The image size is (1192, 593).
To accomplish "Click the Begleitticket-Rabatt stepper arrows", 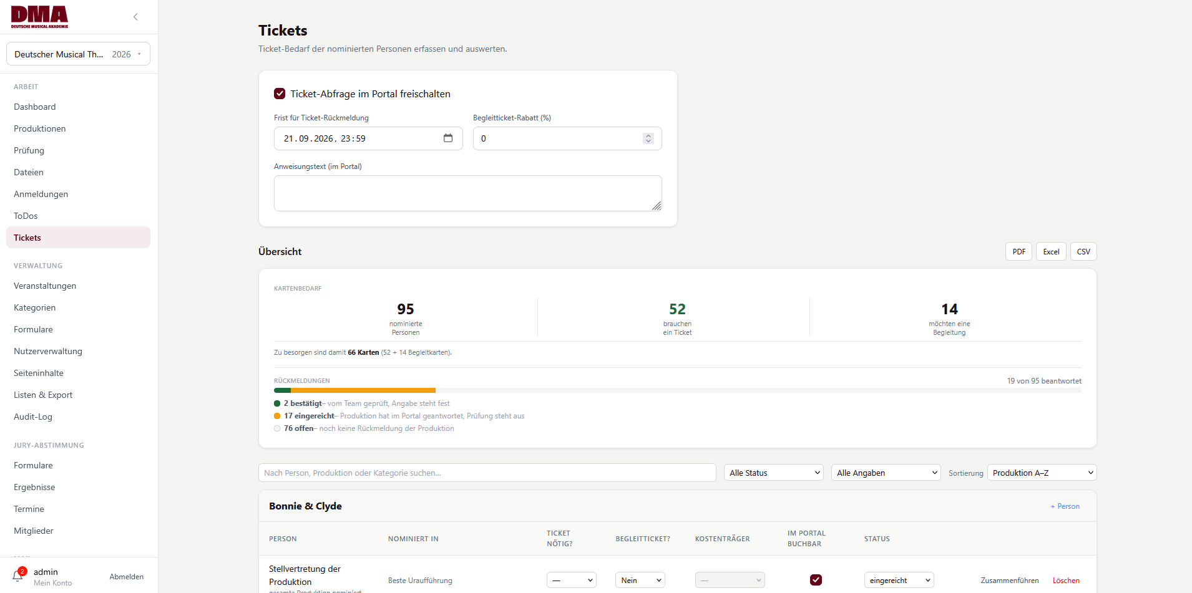I will tap(648, 138).
